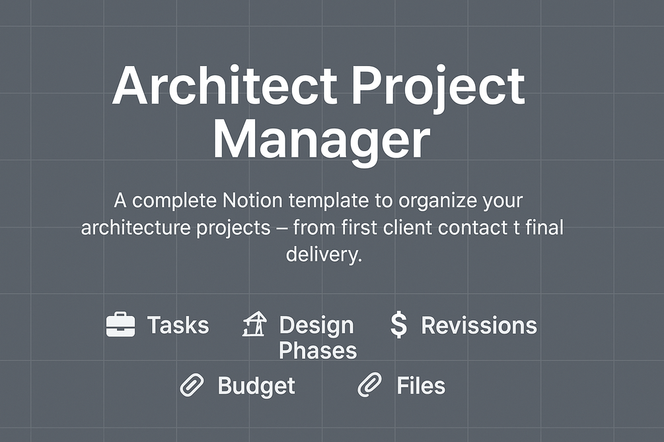
Task: Click the paperclip icon next to Files
Action: coord(370,385)
